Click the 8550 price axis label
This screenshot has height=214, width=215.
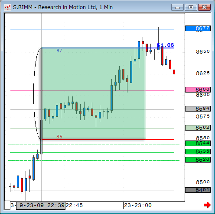point(203,138)
